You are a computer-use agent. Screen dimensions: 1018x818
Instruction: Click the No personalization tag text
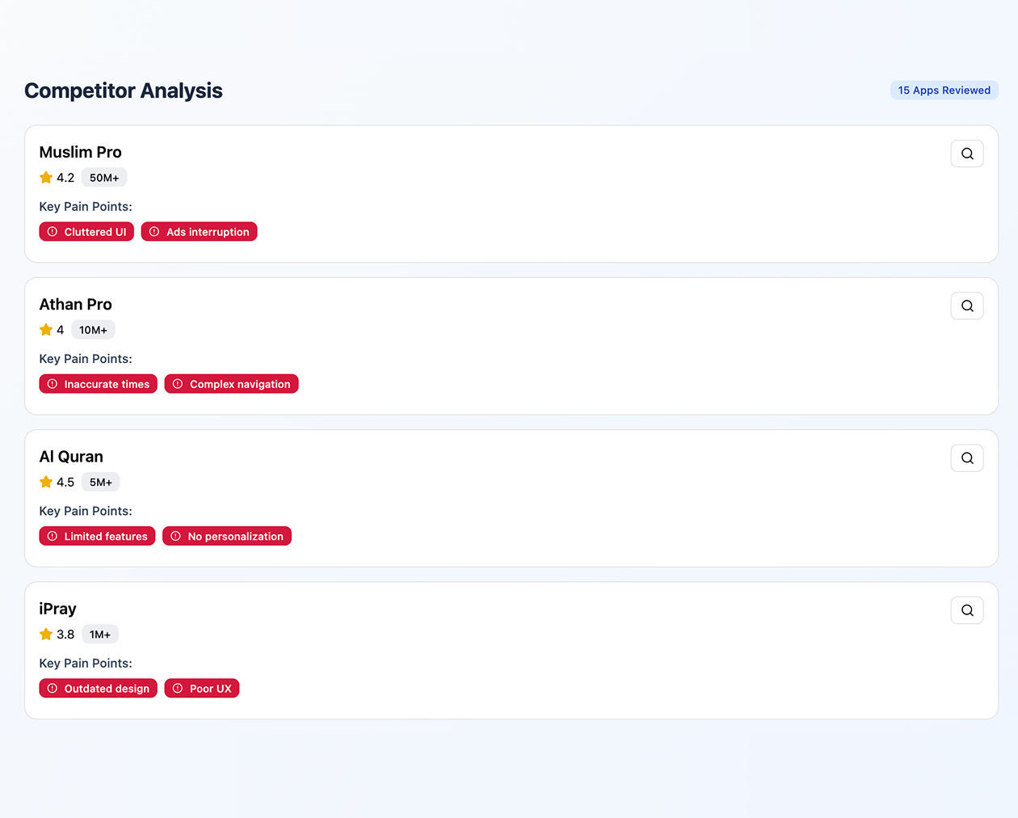tap(236, 536)
